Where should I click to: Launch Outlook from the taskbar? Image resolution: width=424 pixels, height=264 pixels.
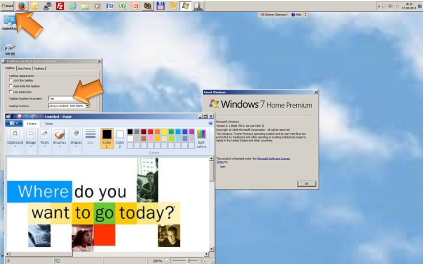coord(35,6)
